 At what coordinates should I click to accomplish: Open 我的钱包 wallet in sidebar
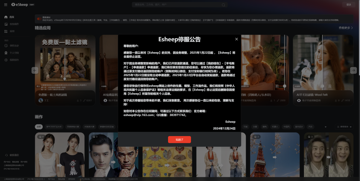click(12, 60)
